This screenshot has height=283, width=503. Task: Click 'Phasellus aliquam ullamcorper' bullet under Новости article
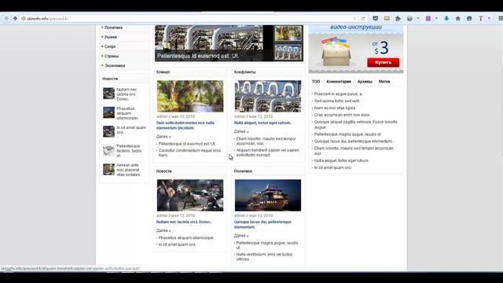click(186, 237)
